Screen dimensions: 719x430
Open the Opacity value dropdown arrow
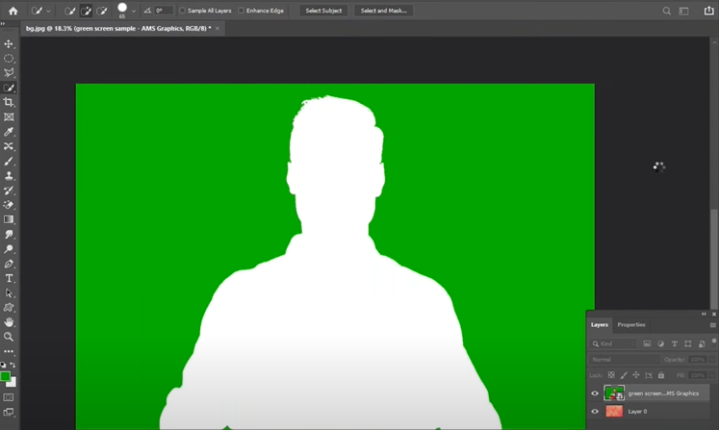point(712,360)
